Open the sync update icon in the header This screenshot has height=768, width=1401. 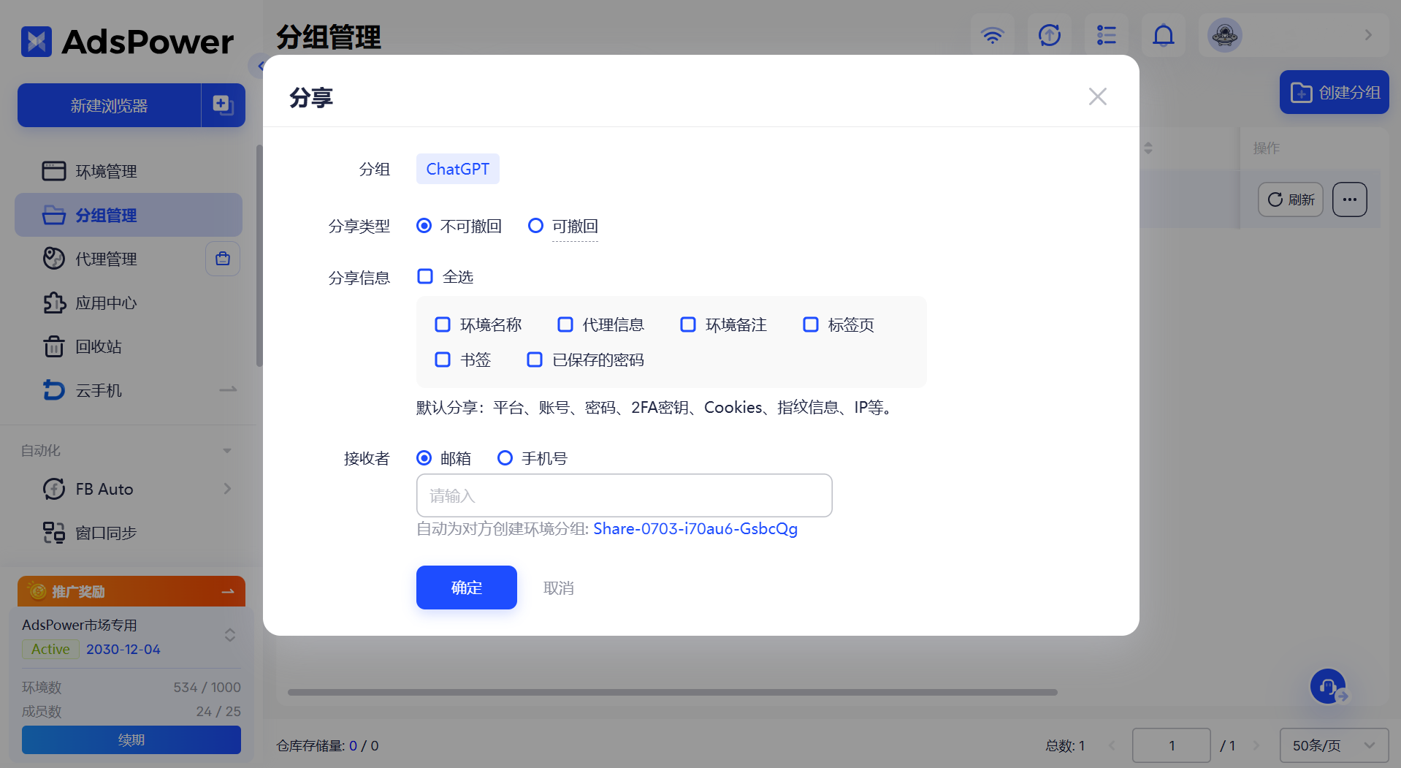pos(1050,35)
